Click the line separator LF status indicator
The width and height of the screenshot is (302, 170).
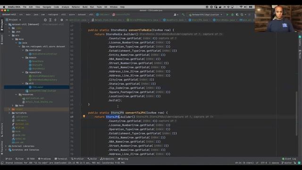point(257,163)
